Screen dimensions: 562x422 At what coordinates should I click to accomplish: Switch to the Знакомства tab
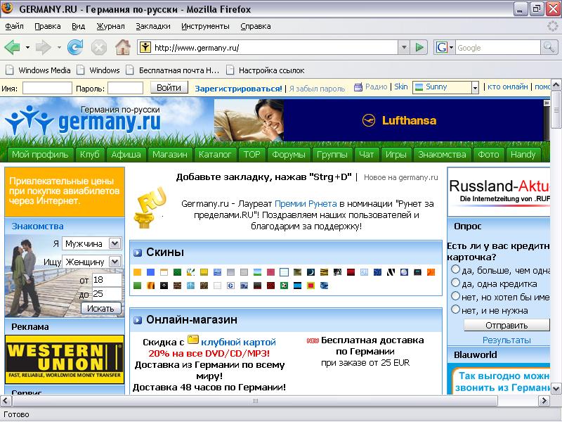[x=442, y=154]
